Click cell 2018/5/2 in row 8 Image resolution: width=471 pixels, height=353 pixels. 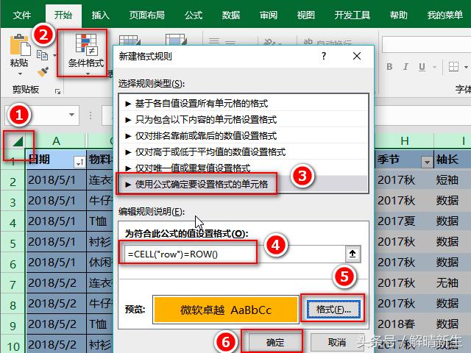tap(57, 304)
